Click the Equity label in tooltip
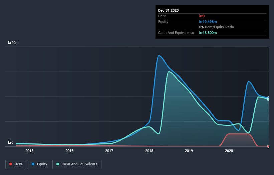Viewport: 274px width, 175px height. pos(163,22)
